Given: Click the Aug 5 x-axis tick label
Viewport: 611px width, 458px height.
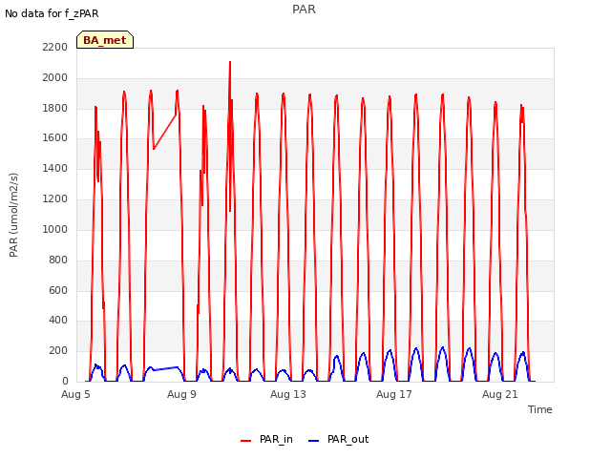Looking at the screenshot, I should pyautogui.click(x=75, y=394).
